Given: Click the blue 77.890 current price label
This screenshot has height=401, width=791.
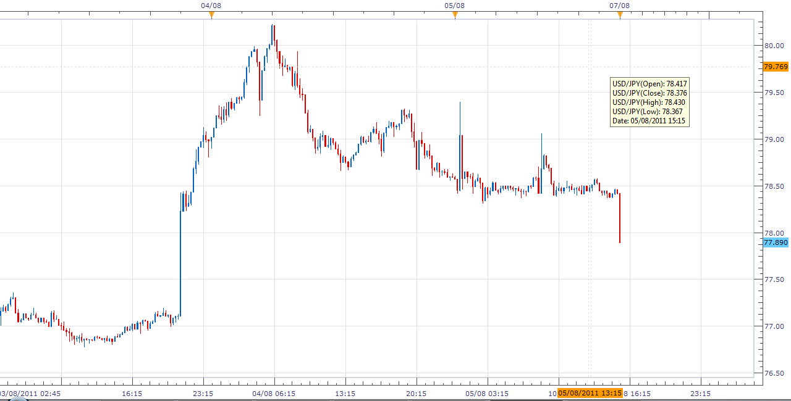Looking at the screenshot, I should coord(776,242).
